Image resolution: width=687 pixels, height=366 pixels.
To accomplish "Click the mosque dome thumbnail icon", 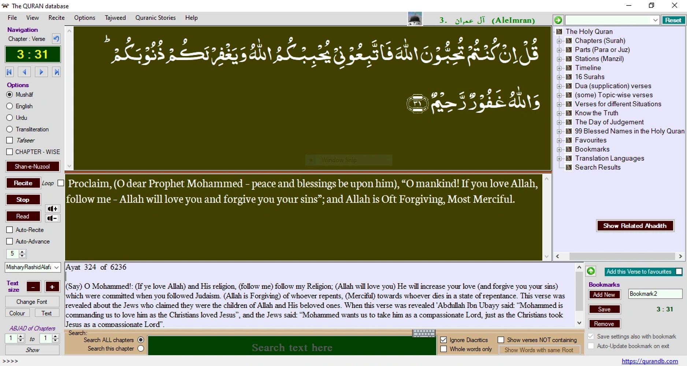I will click(415, 19).
